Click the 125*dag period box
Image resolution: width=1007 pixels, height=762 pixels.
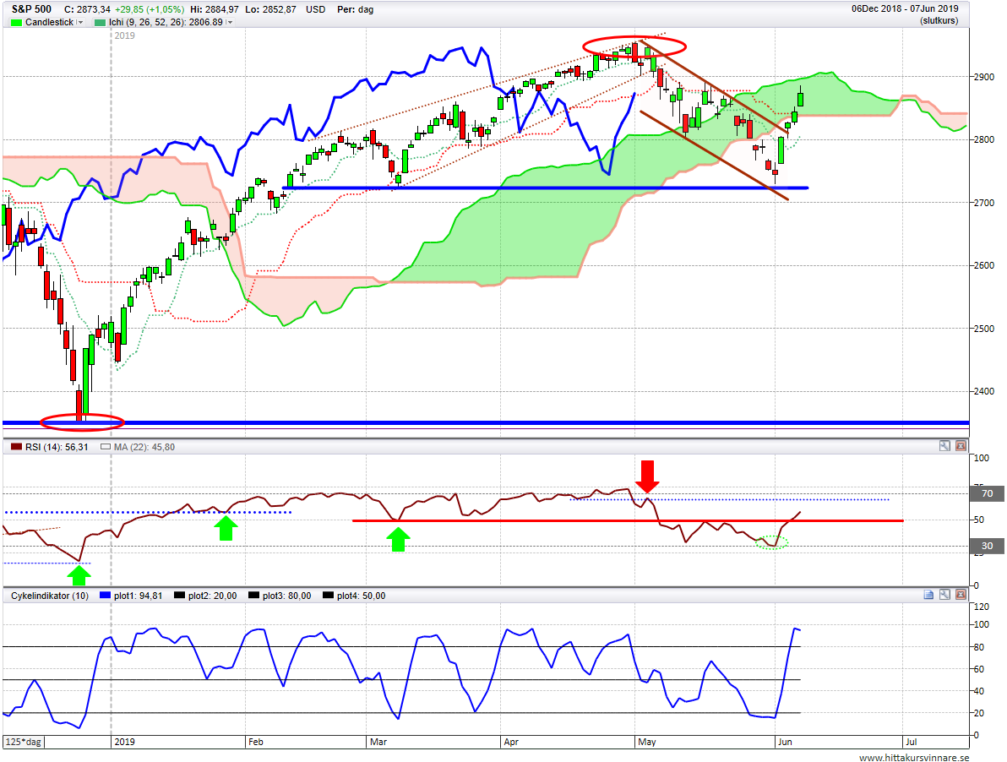[24, 742]
